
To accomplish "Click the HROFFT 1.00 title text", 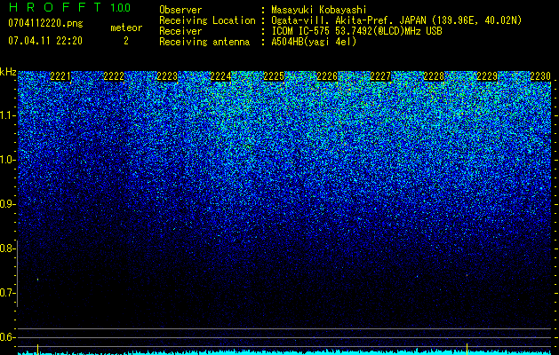I will (x=69, y=7).
